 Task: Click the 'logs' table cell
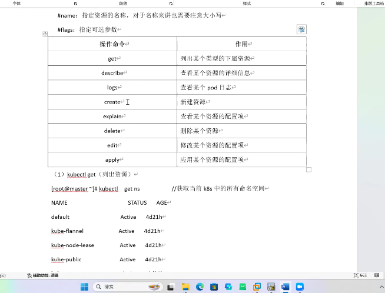click(112, 87)
